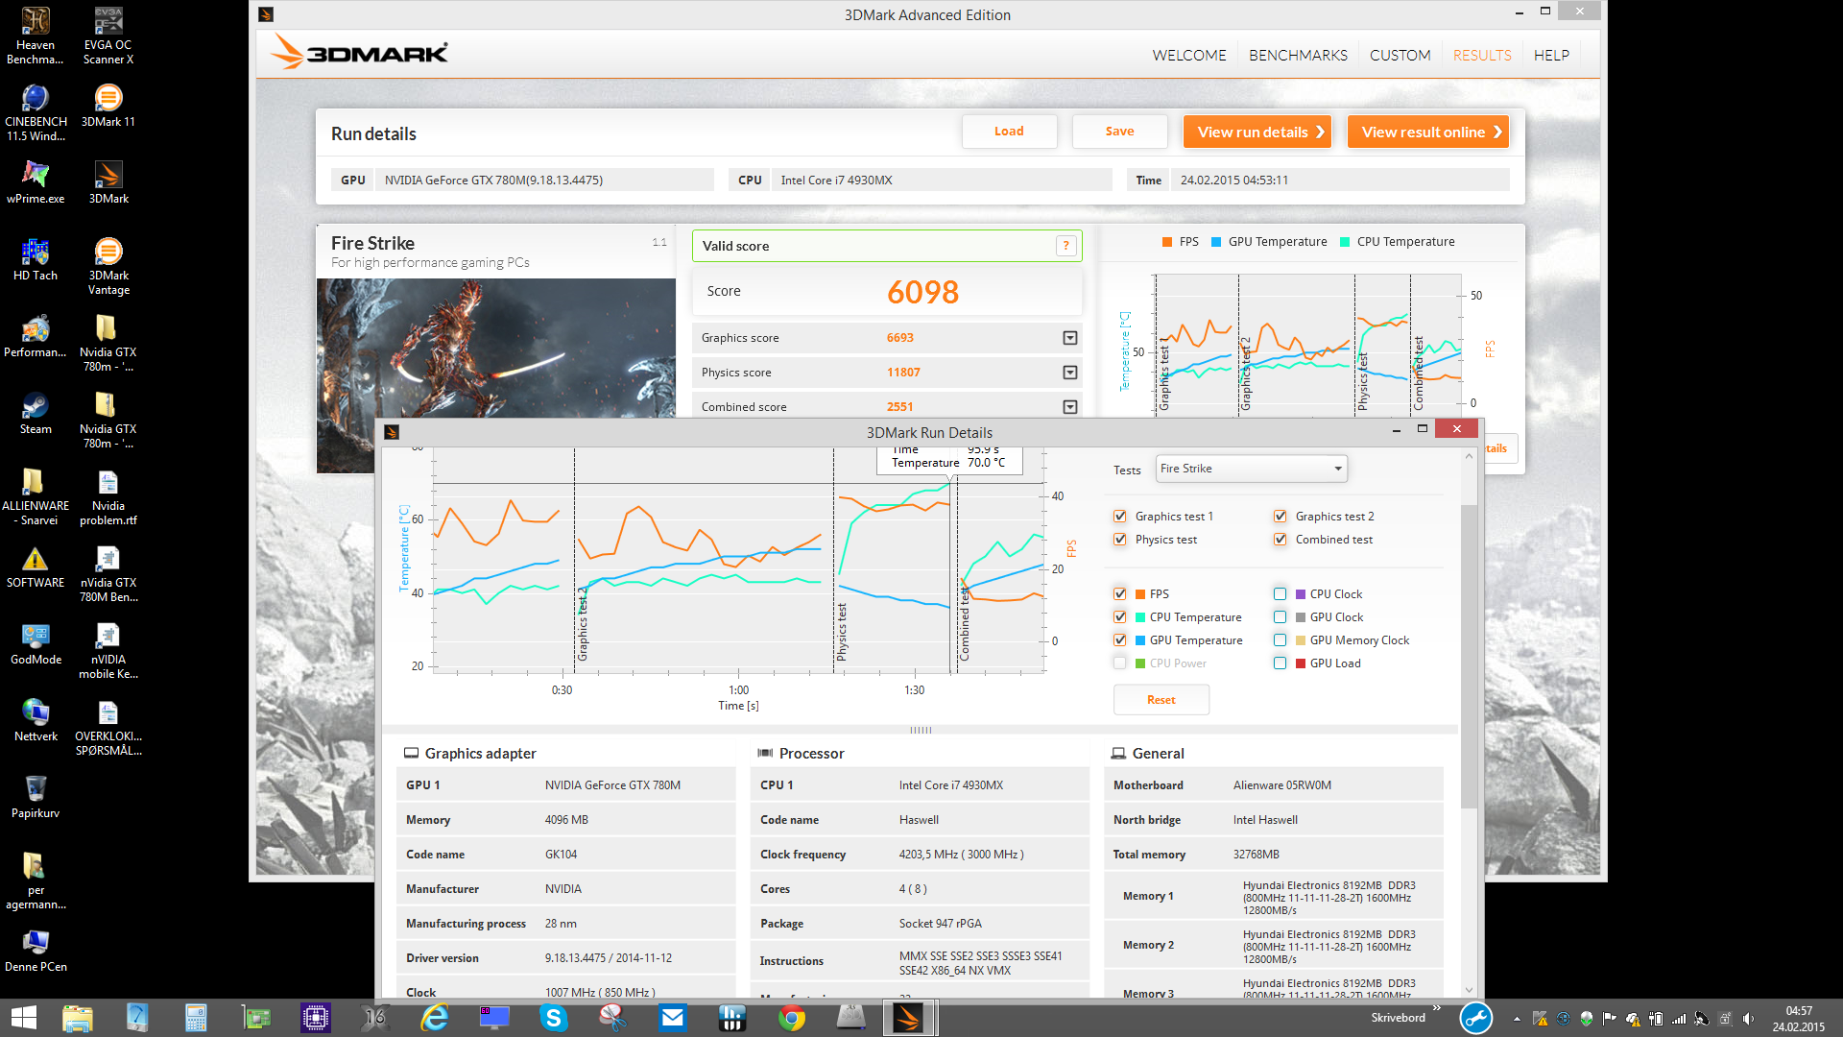
Task: Click the Valid score help question mark
Action: [1065, 246]
